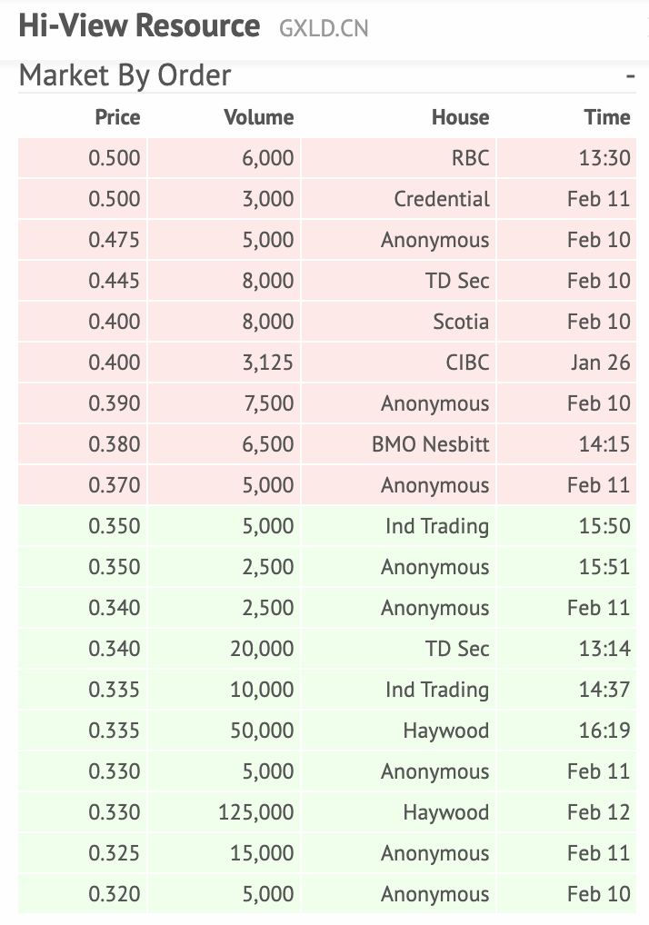Select the TD Sec 20,000 bid row
Viewport: 649px width, 925px height.
click(327, 649)
